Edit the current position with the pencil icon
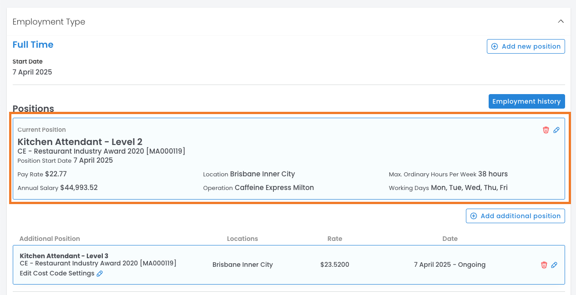 click(556, 130)
